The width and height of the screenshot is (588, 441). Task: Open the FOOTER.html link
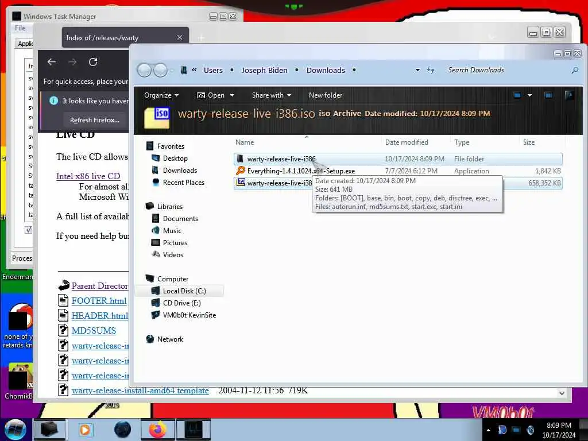point(99,301)
